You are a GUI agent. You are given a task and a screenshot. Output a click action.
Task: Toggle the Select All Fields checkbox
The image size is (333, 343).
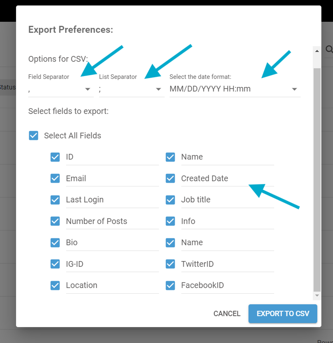34,136
